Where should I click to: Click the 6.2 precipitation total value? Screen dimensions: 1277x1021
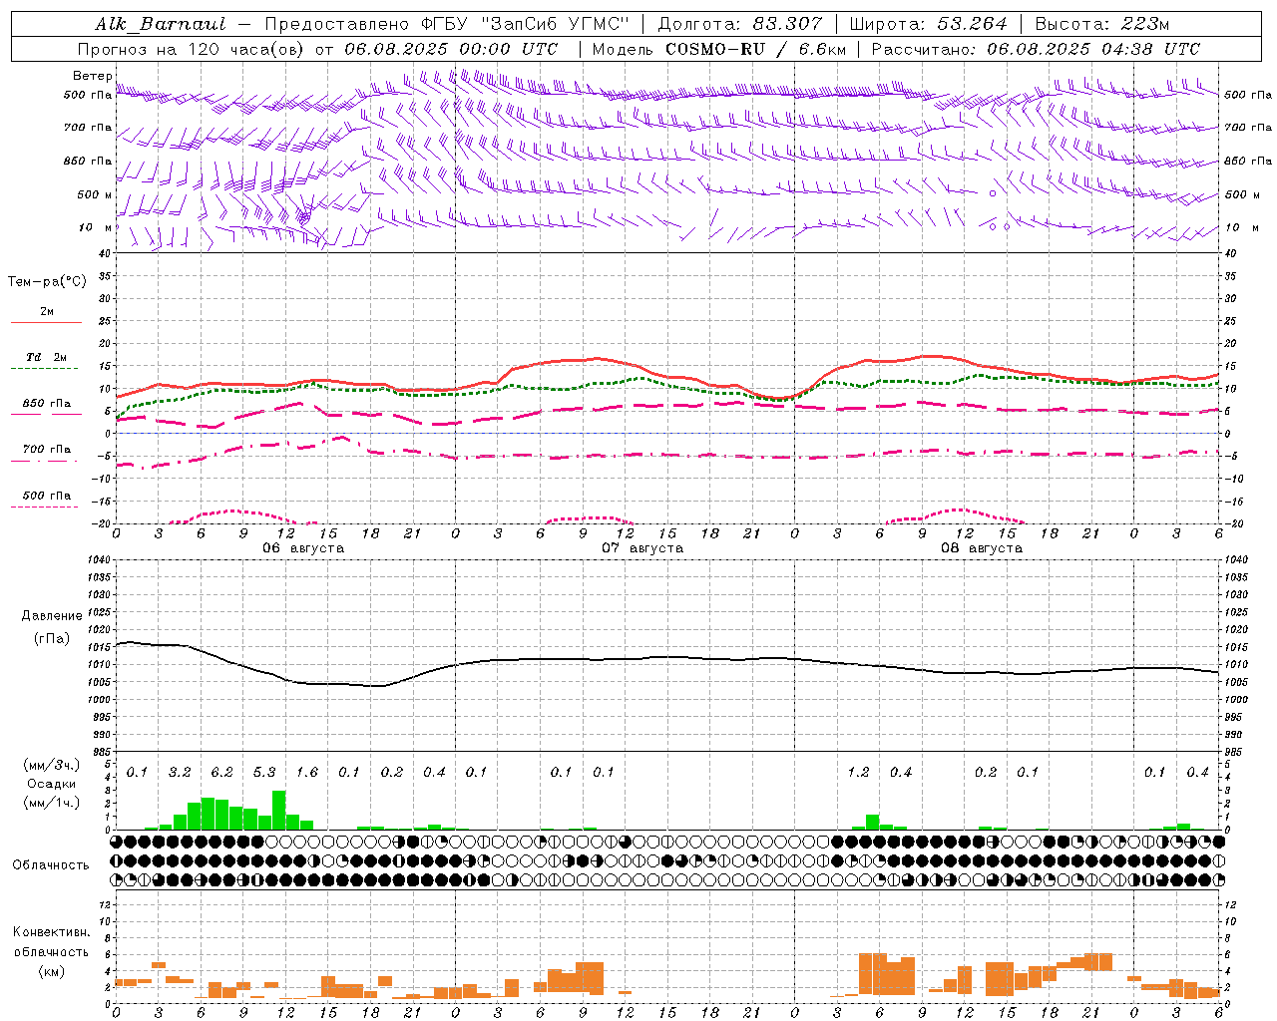pos(221,772)
